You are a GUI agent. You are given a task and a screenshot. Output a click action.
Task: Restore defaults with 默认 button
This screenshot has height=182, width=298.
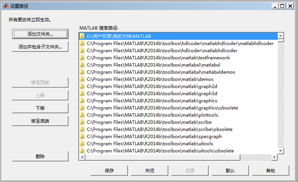click(230, 171)
